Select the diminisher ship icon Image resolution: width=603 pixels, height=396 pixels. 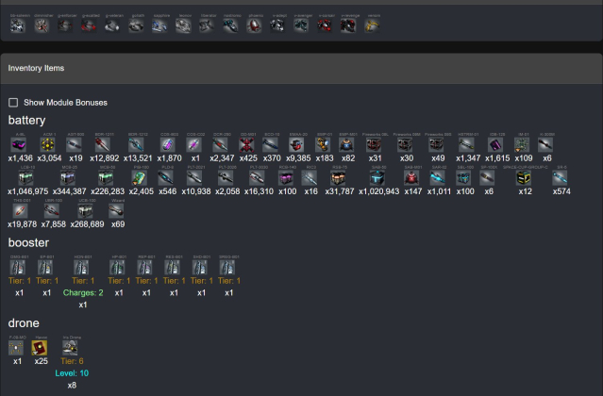click(42, 25)
